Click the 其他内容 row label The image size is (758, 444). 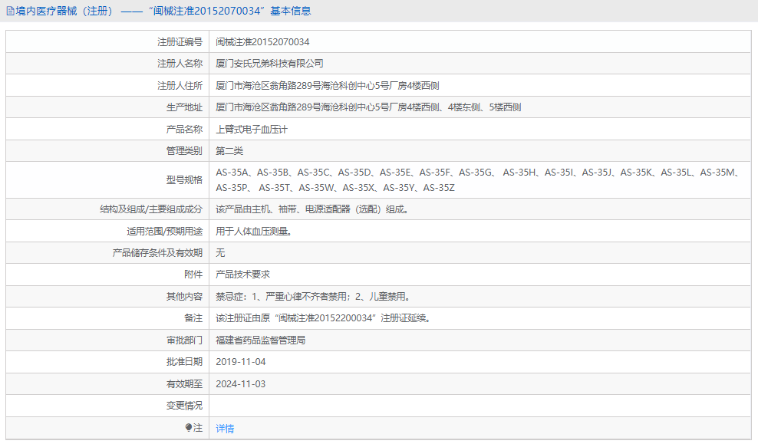[x=185, y=296]
